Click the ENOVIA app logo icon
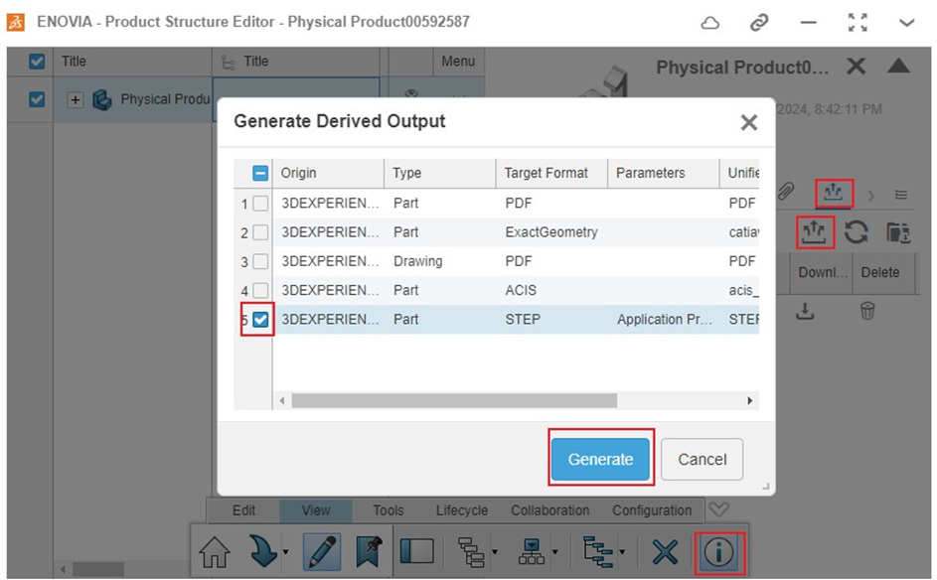The image size is (937, 580). click(16, 22)
